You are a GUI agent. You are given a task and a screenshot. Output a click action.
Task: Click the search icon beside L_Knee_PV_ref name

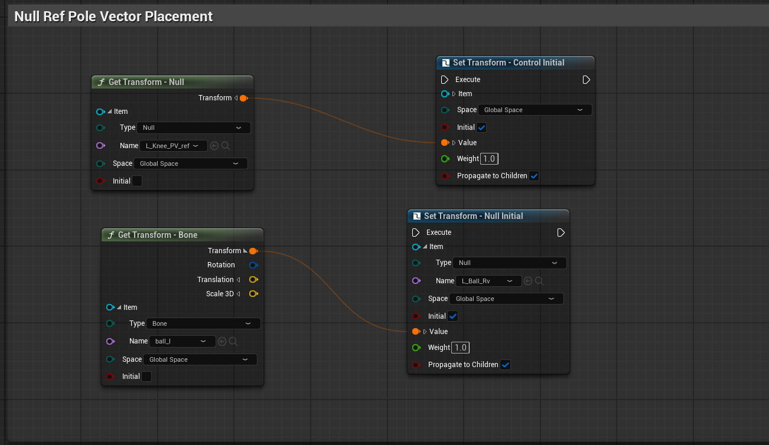[x=226, y=146]
